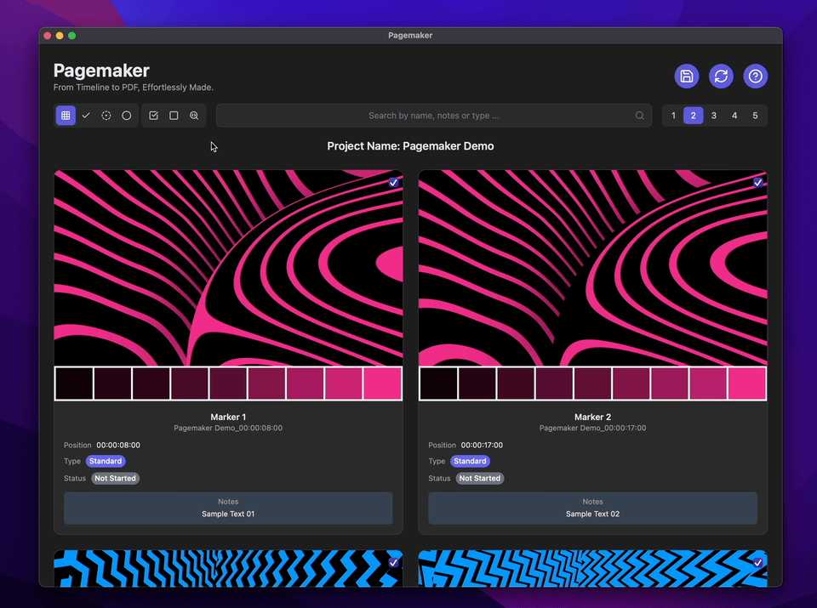Image resolution: width=817 pixels, height=608 pixels.
Task: Open the Marker 2 pink thumbnail
Action: pyautogui.click(x=593, y=268)
